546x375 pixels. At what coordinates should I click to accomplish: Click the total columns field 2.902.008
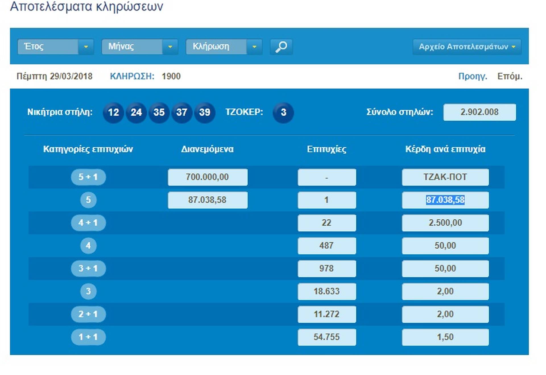coord(479,112)
